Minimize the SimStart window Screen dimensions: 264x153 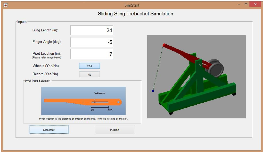[x=238, y=4]
